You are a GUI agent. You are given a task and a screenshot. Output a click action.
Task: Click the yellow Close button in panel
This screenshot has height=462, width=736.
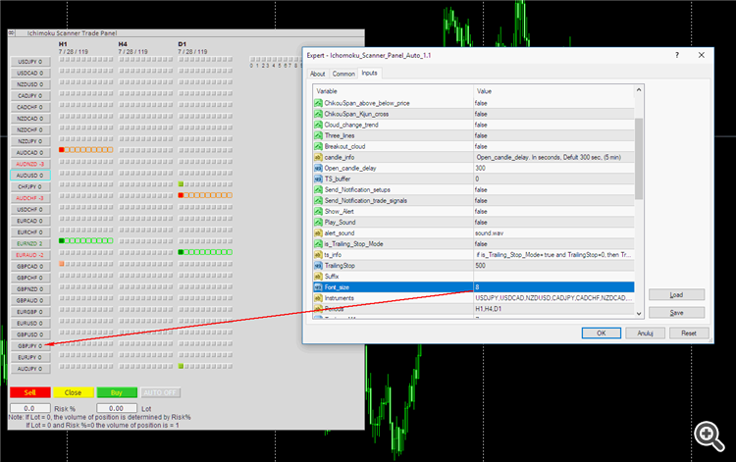point(73,392)
